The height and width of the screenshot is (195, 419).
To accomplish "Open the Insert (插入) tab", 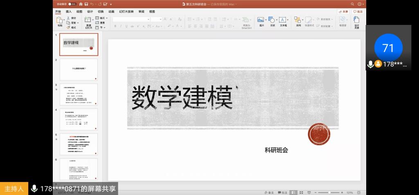I will coord(69,12).
